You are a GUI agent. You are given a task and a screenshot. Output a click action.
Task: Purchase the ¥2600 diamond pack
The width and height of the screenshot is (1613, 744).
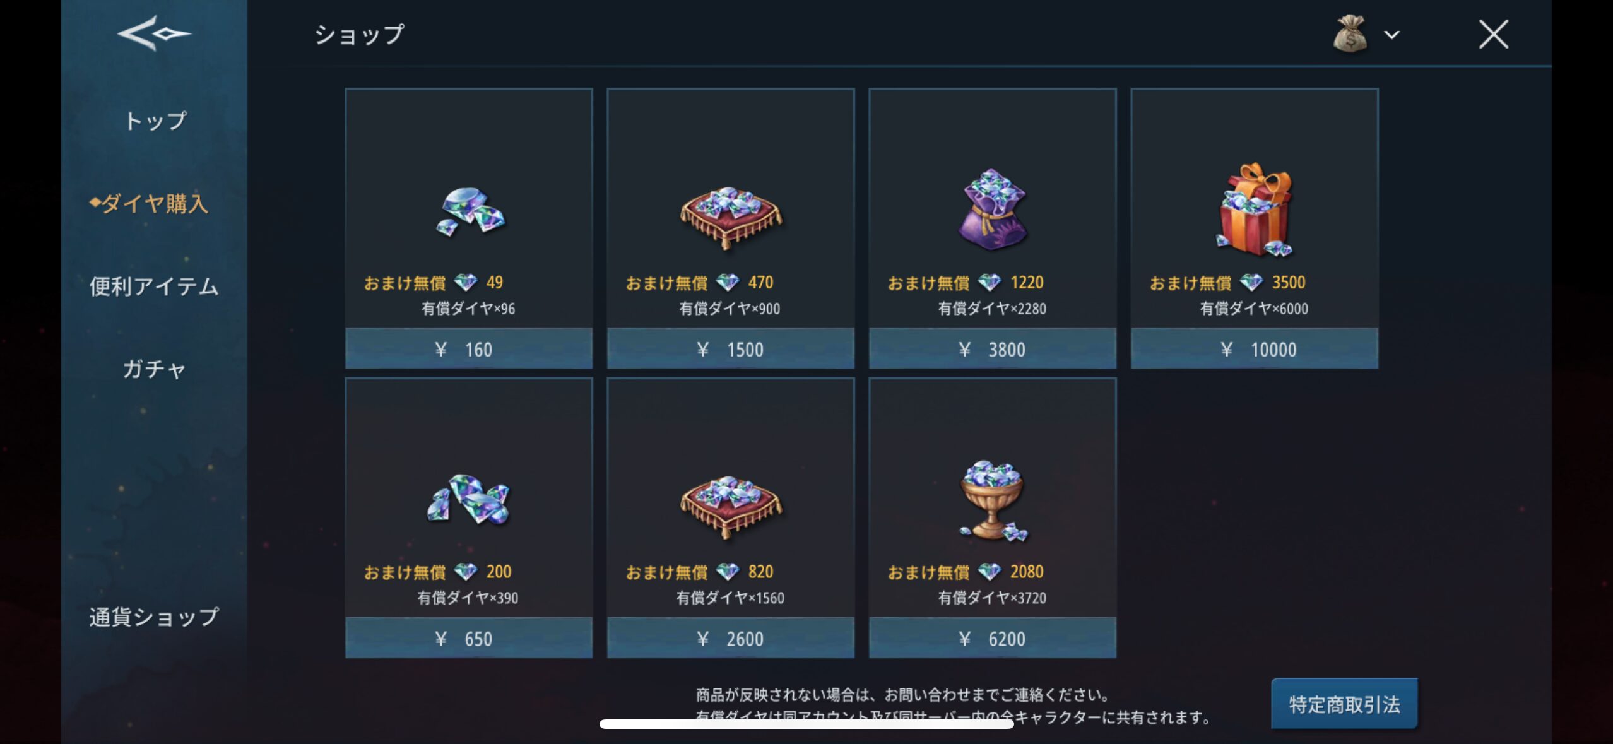731,638
